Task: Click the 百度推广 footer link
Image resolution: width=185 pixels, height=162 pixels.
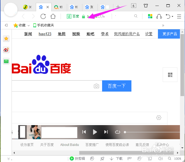Action: [92, 145]
